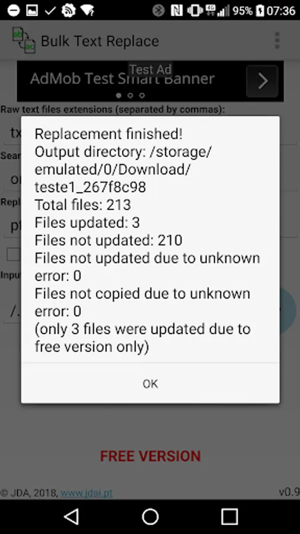Open the www.jdai.pt link
The width and height of the screenshot is (300, 534).
click(87, 492)
